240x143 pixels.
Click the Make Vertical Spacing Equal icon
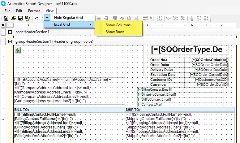point(192,18)
